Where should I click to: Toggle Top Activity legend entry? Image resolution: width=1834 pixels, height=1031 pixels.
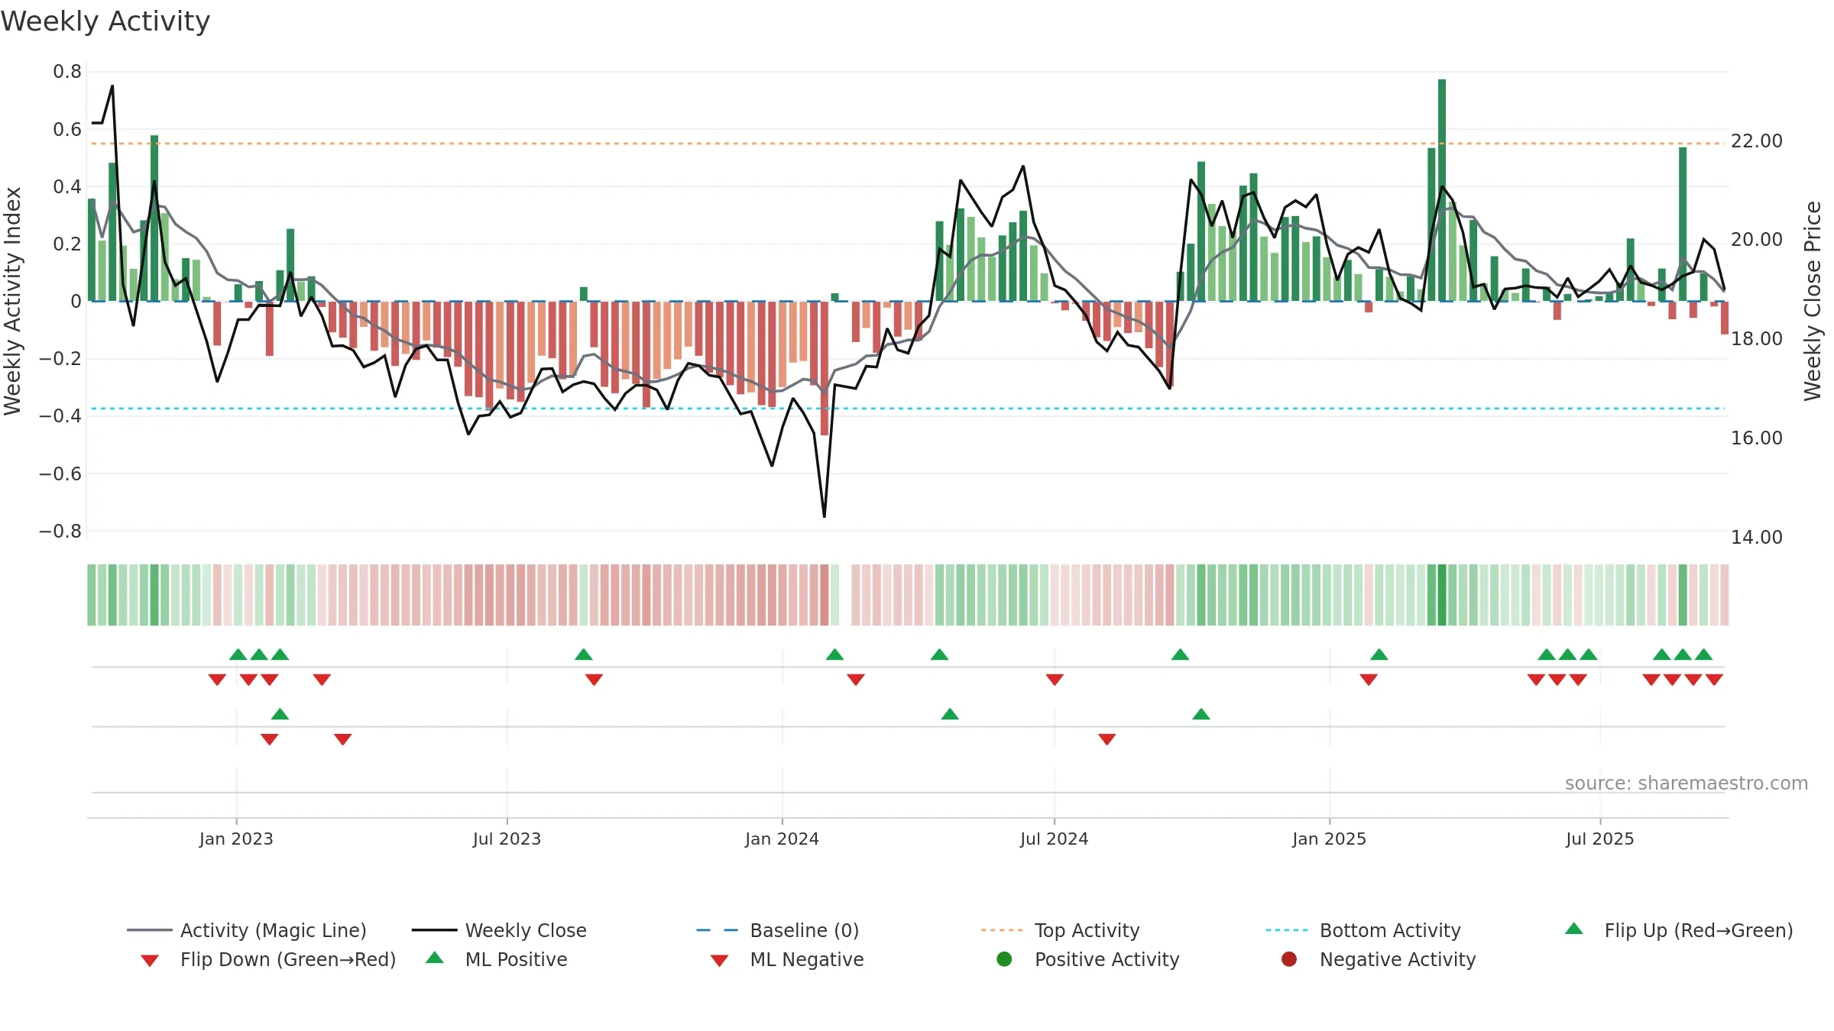click(1060, 930)
